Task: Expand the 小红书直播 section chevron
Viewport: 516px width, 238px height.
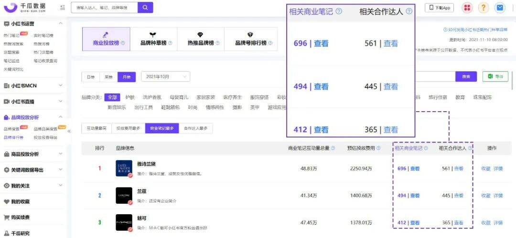Action: [x=61, y=101]
